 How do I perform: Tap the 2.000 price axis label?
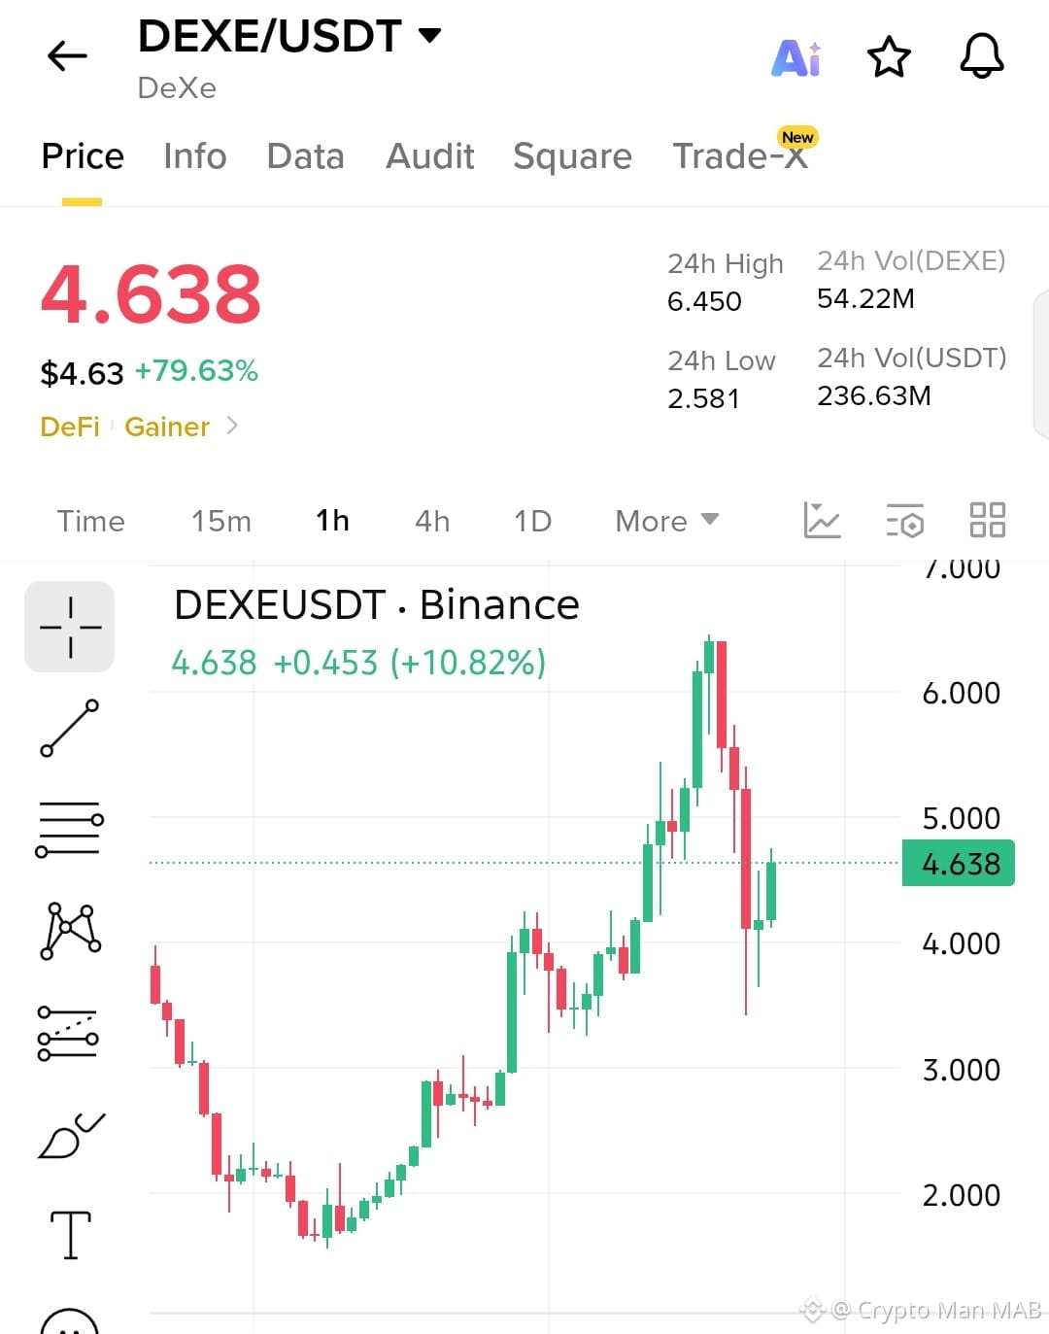(961, 1195)
